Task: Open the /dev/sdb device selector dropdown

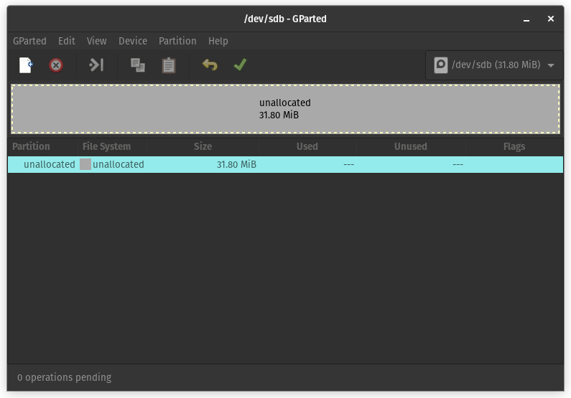Action: click(494, 65)
